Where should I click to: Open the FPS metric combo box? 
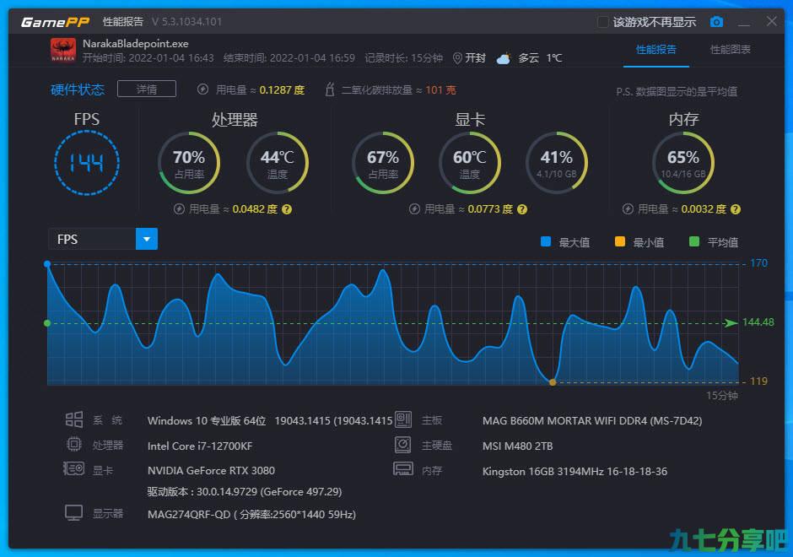tap(103, 239)
